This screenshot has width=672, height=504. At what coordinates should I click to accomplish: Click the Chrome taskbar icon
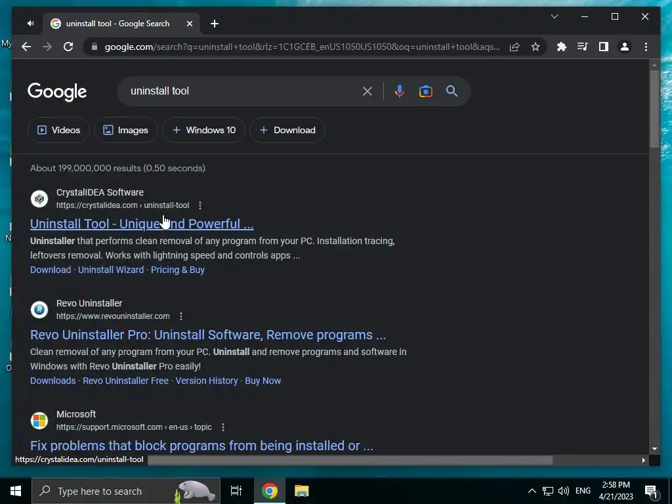270,491
